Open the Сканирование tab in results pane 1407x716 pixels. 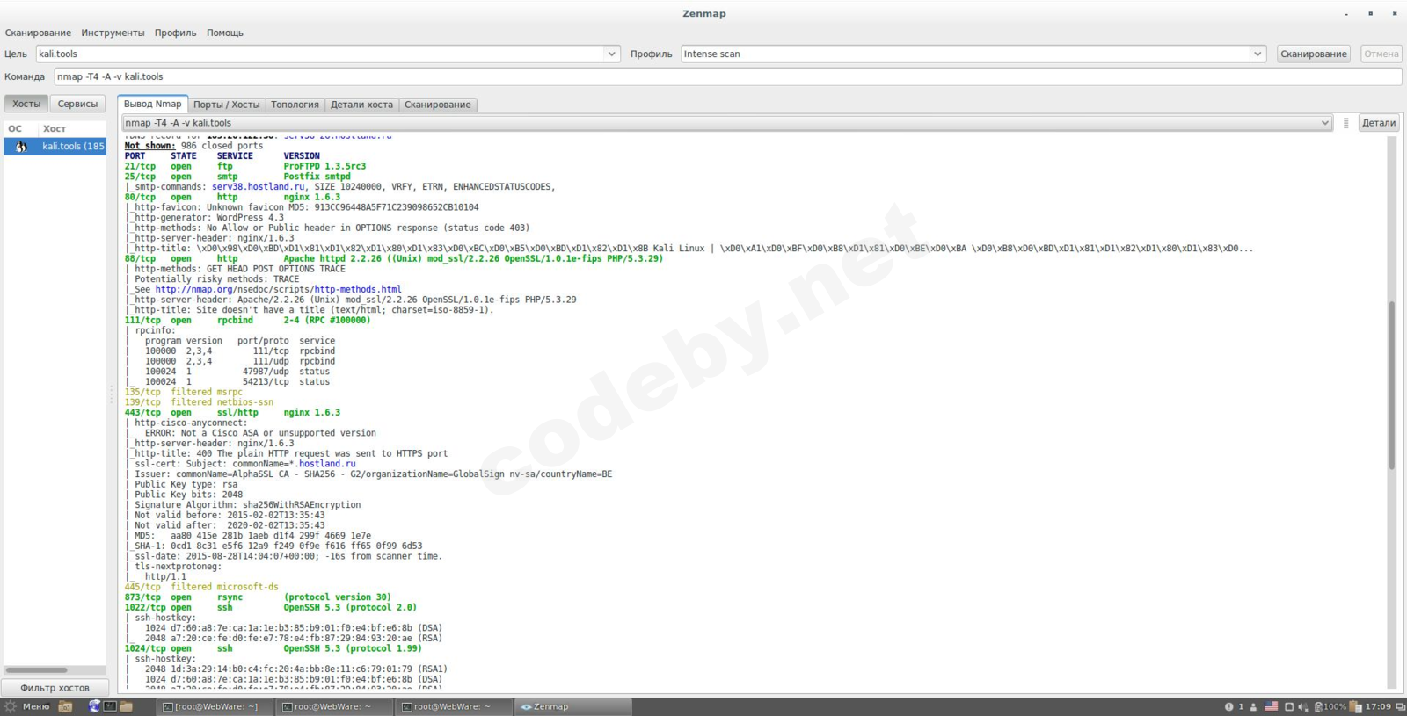coord(437,105)
